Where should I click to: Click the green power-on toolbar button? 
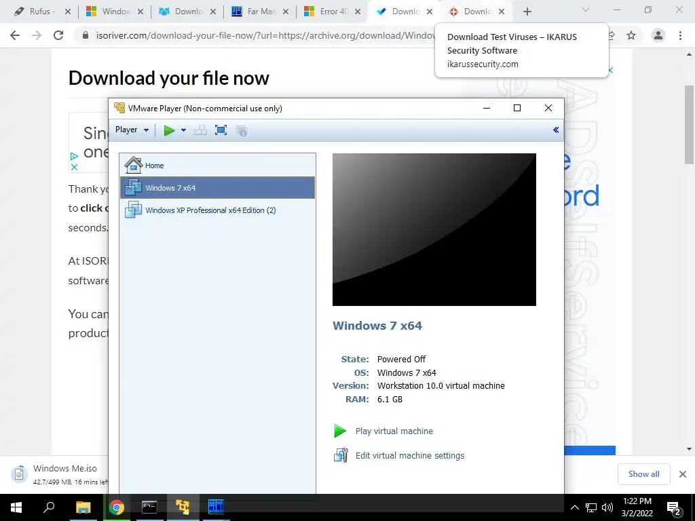click(169, 130)
